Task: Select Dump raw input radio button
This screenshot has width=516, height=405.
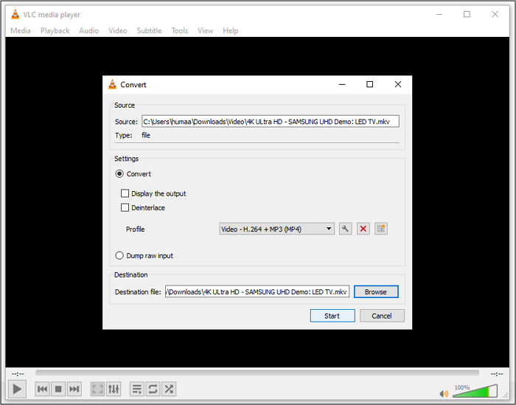Action: pos(119,255)
